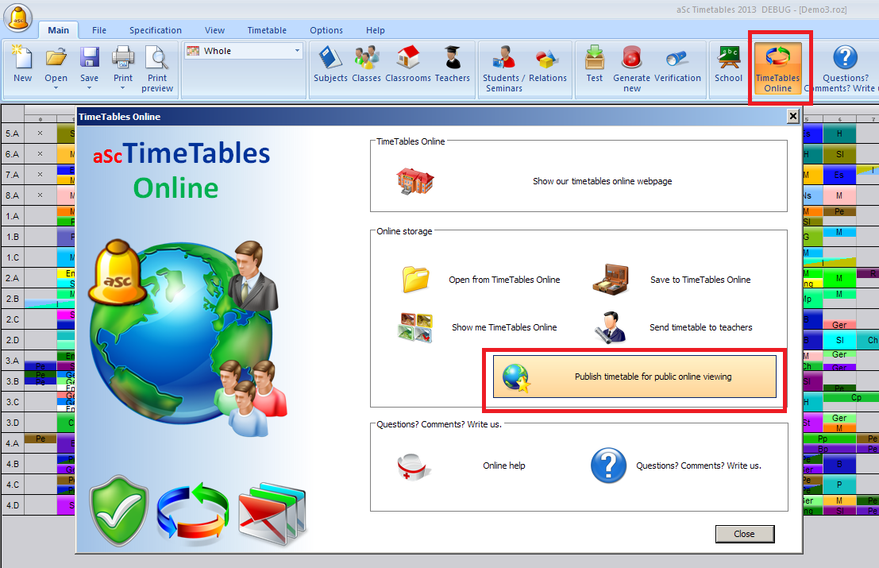
Task: Open Questions? Comments toolbar button
Action: tap(846, 69)
